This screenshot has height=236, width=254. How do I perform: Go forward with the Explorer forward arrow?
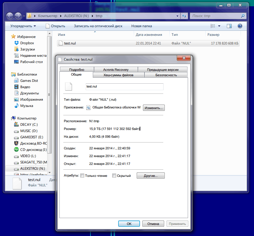(x=18, y=16)
